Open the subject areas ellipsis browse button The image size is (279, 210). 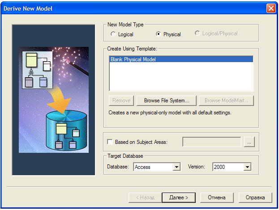click(249, 142)
